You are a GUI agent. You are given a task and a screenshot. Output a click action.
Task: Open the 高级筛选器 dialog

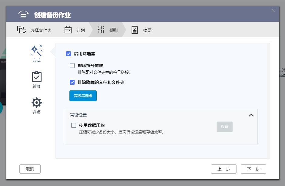83,96
